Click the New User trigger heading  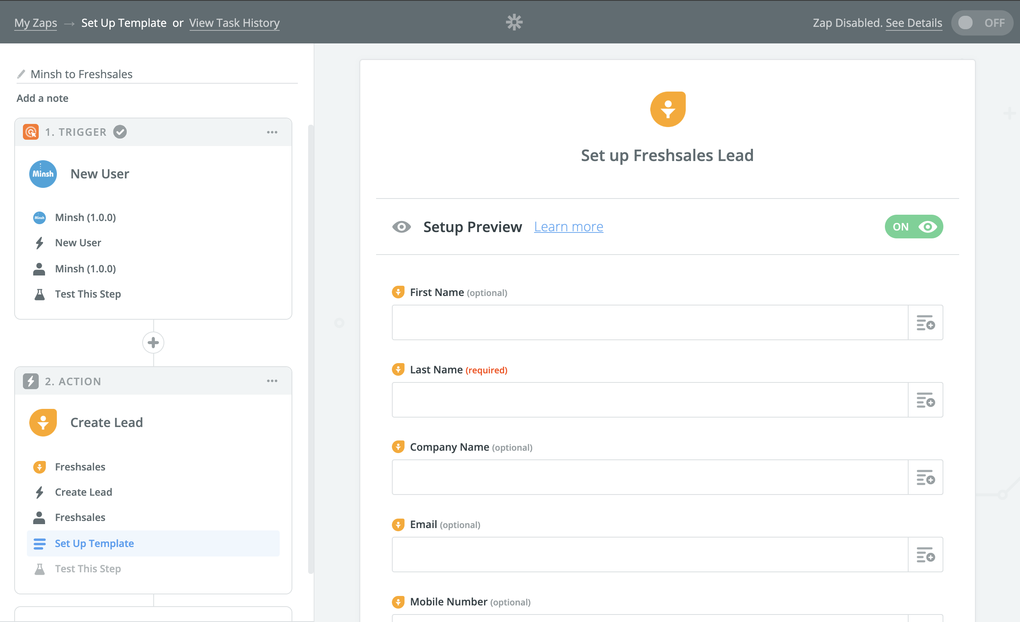click(100, 174)
